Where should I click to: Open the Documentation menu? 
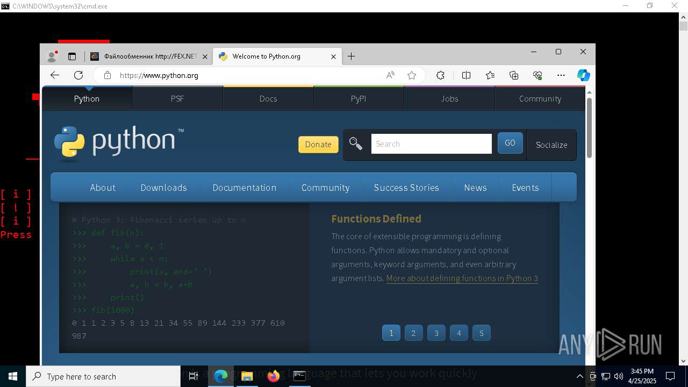click(245, 188)
